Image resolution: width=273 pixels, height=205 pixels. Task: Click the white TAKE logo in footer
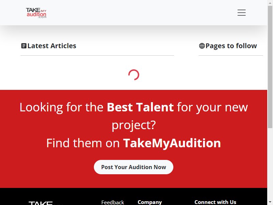click(41, 203)
